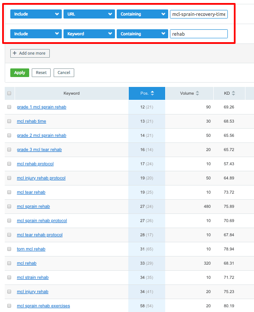Viewport: 254px width, 312px height.
Task: Toggle the select-all checkbox in table header
Action: click(9, 93)
